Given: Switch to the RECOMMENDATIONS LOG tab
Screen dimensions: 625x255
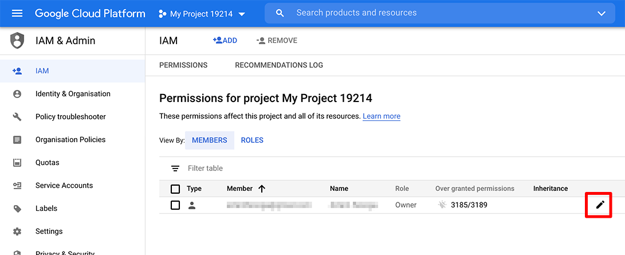Looking at the screenshot, I should [279, 65].
